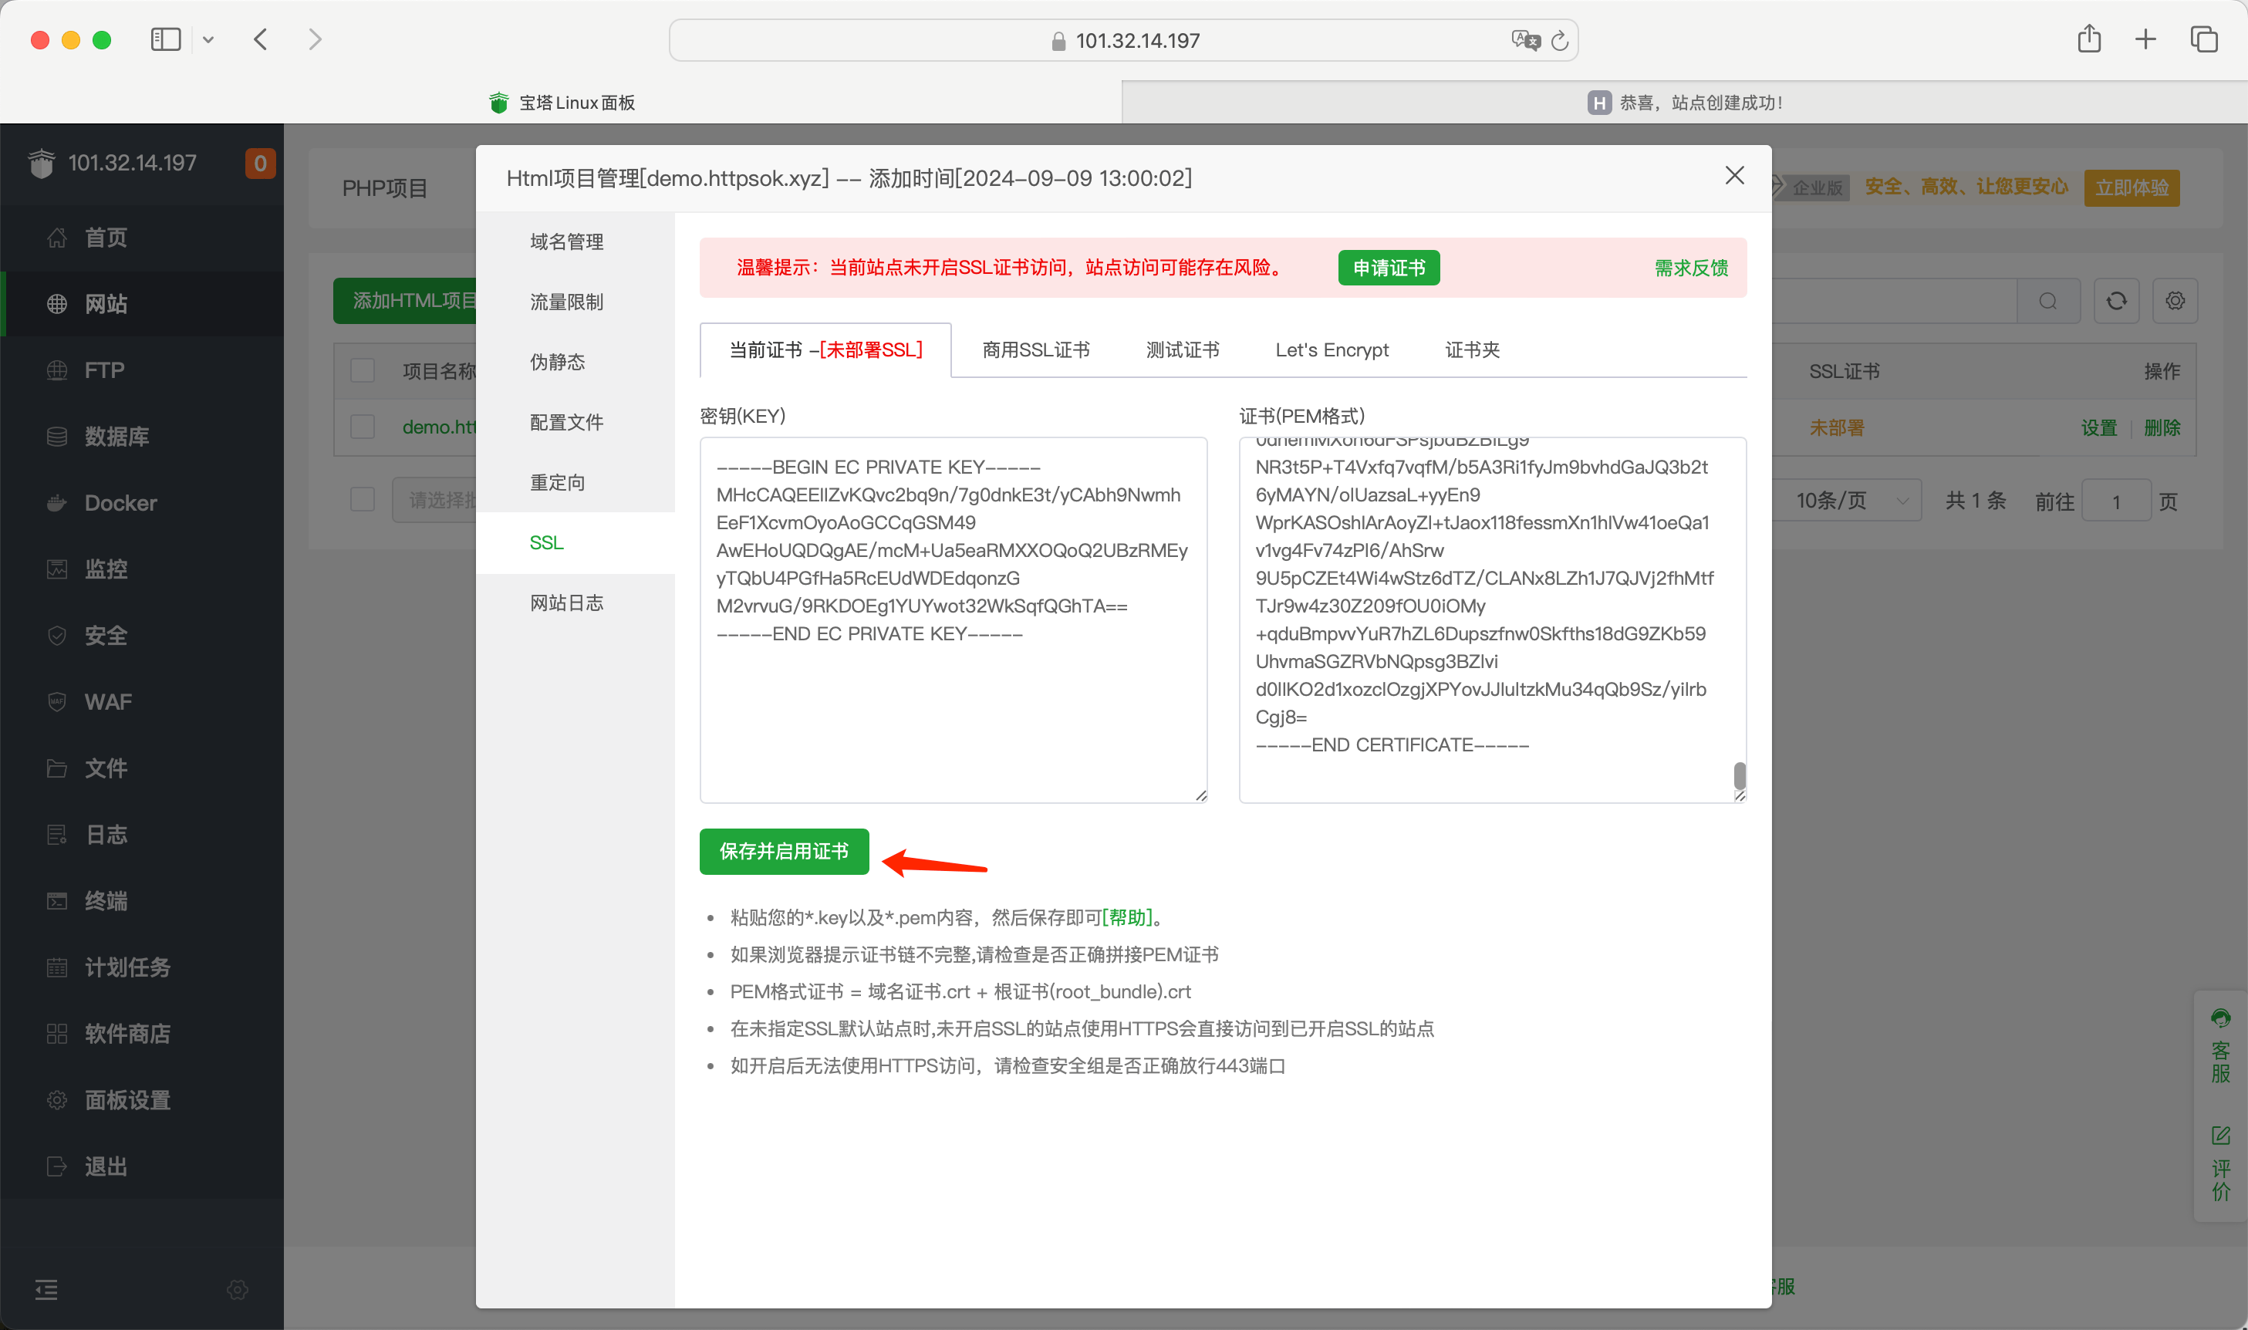Expand the sidebar chevron dropdown in Safari toolbar
This screenshot has height=1330, width=2248.
208,39
